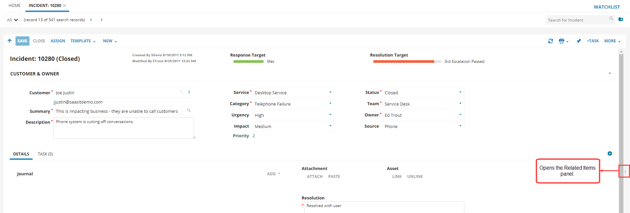This screenshot has height=213, width=630.
Task: Click the up arrow beside Save
Action: (x=10, y=41)
